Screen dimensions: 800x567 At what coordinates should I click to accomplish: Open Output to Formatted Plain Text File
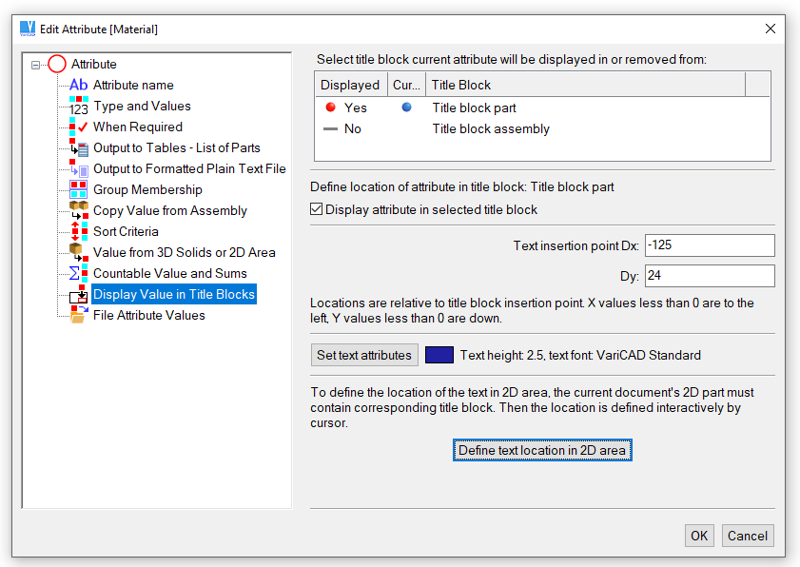coord(189,169)
